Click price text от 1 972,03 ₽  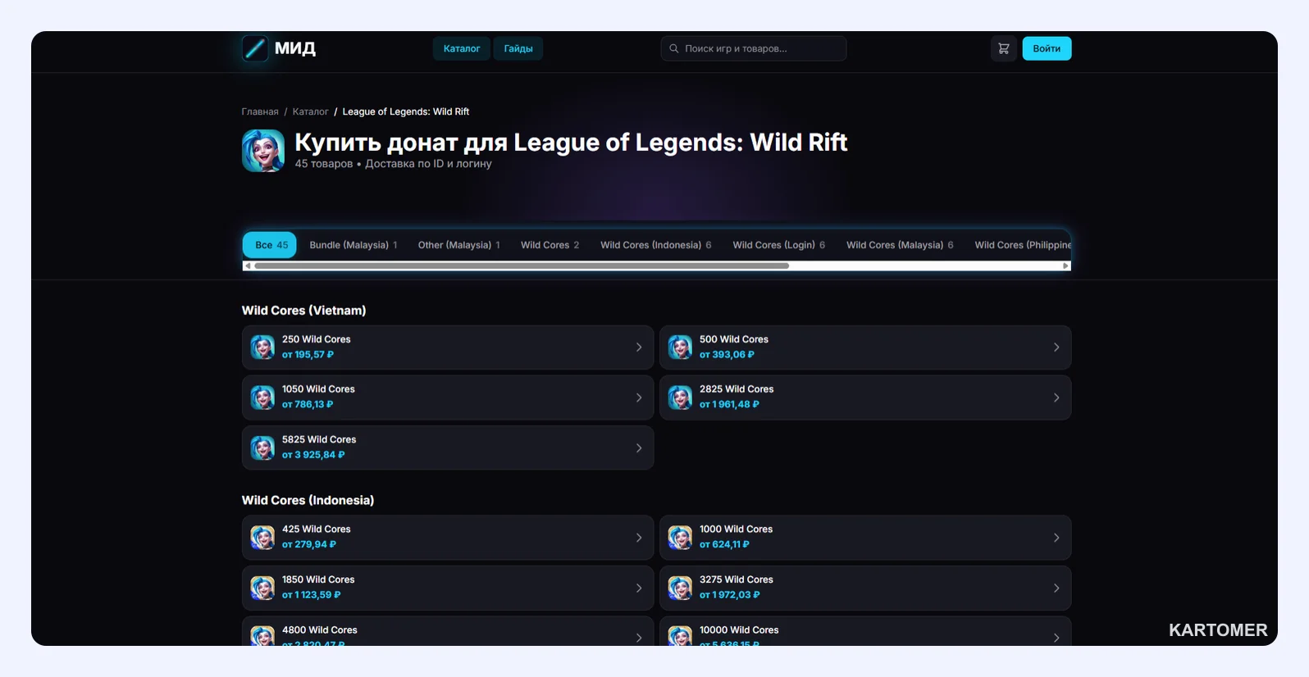pyautogui.click(x=730, y=595)
